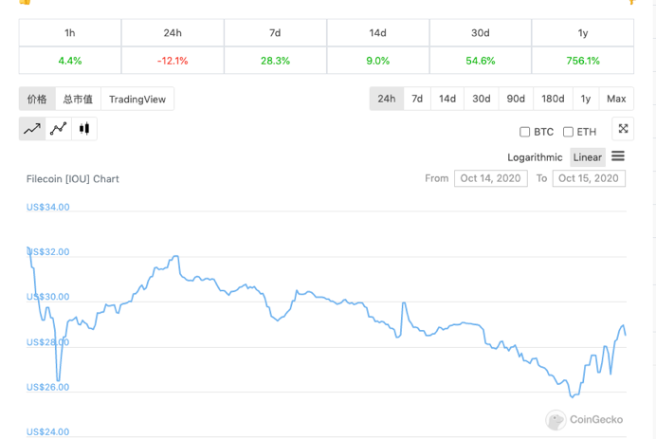Click the US$26.00 axis label
656x439 pixels.
[x=48, y=387]
